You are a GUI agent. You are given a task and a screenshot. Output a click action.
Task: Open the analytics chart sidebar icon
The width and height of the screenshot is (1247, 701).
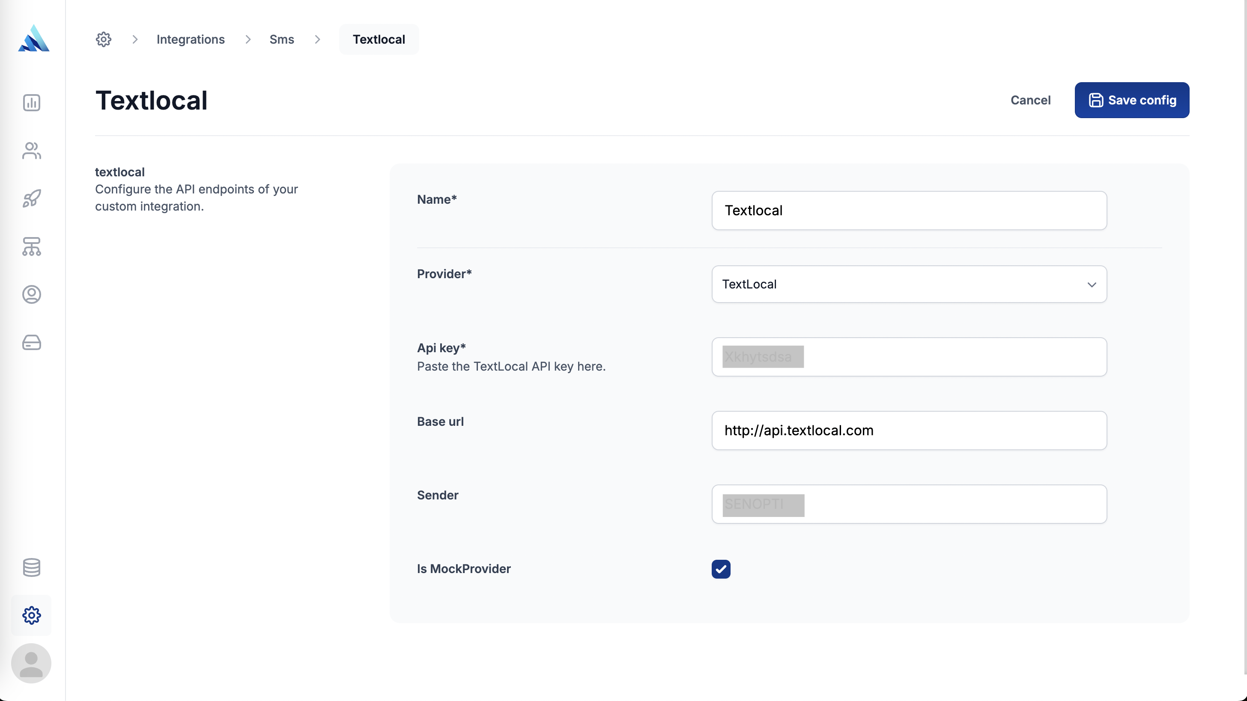point(31,103)
